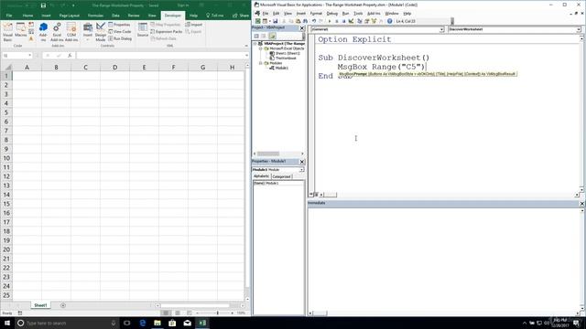
Task: Click Share in the Excel window
Action: click(x=241, y=16)
